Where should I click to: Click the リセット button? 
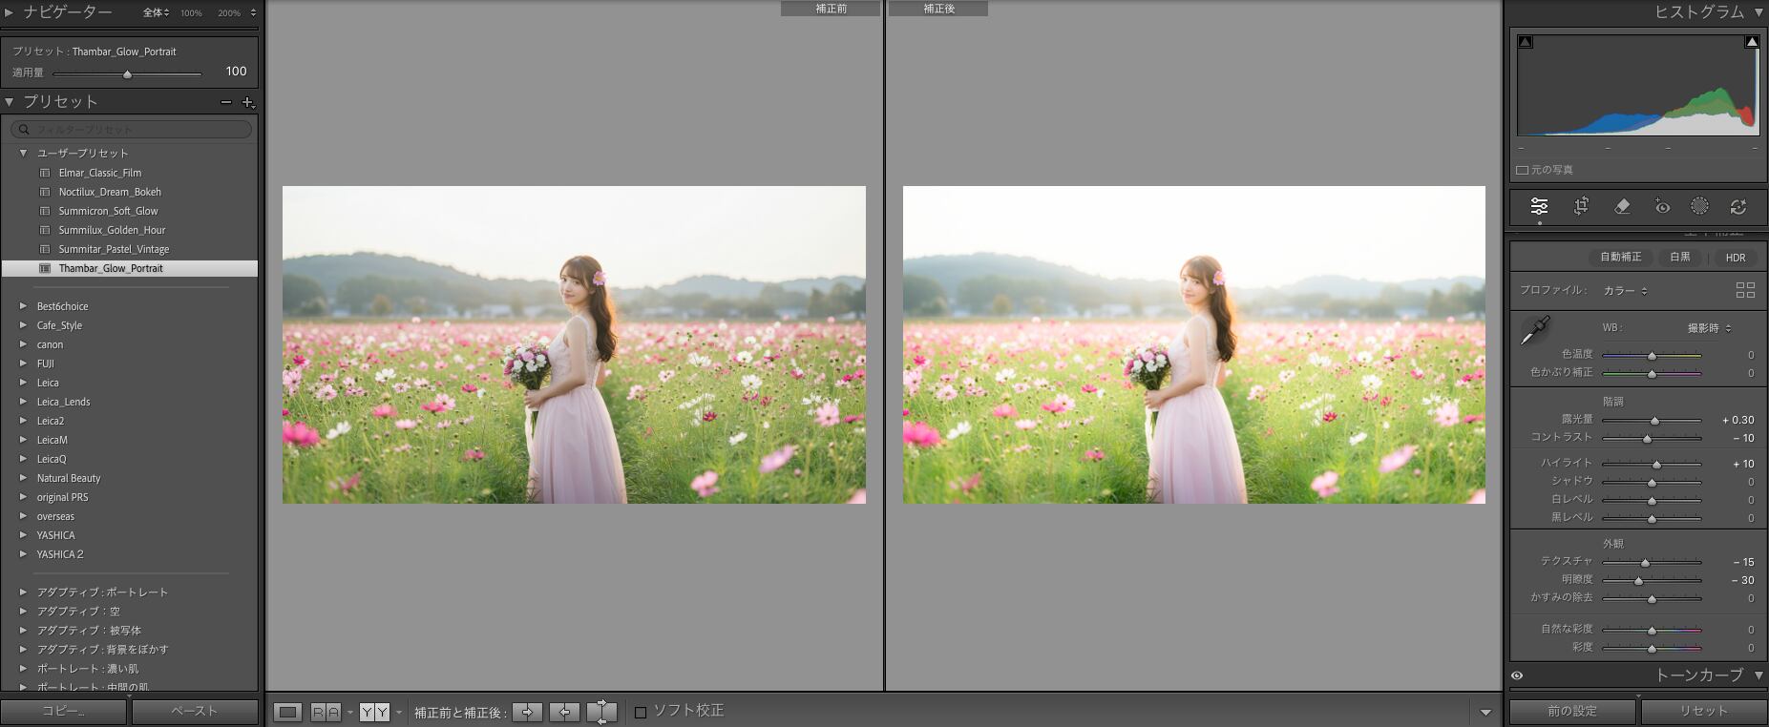point(1704,712)
